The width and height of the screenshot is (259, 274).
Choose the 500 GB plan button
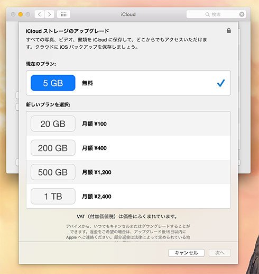(x=53, y=172)
